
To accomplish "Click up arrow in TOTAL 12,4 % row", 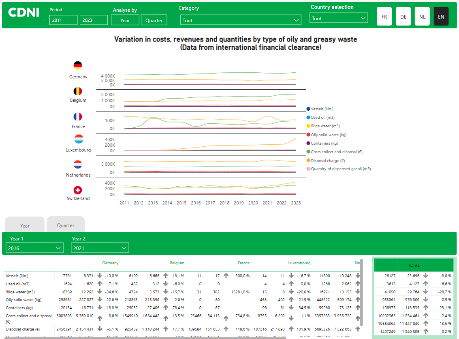I will coord(426,315).
